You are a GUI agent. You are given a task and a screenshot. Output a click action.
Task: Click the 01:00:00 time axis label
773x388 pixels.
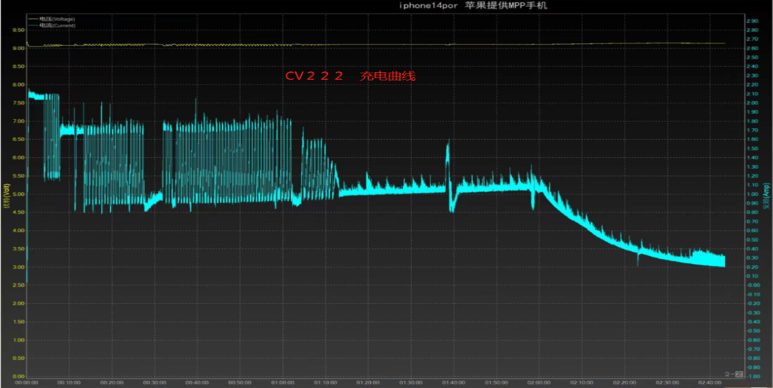pyautogui.click(x=283, y=383)
